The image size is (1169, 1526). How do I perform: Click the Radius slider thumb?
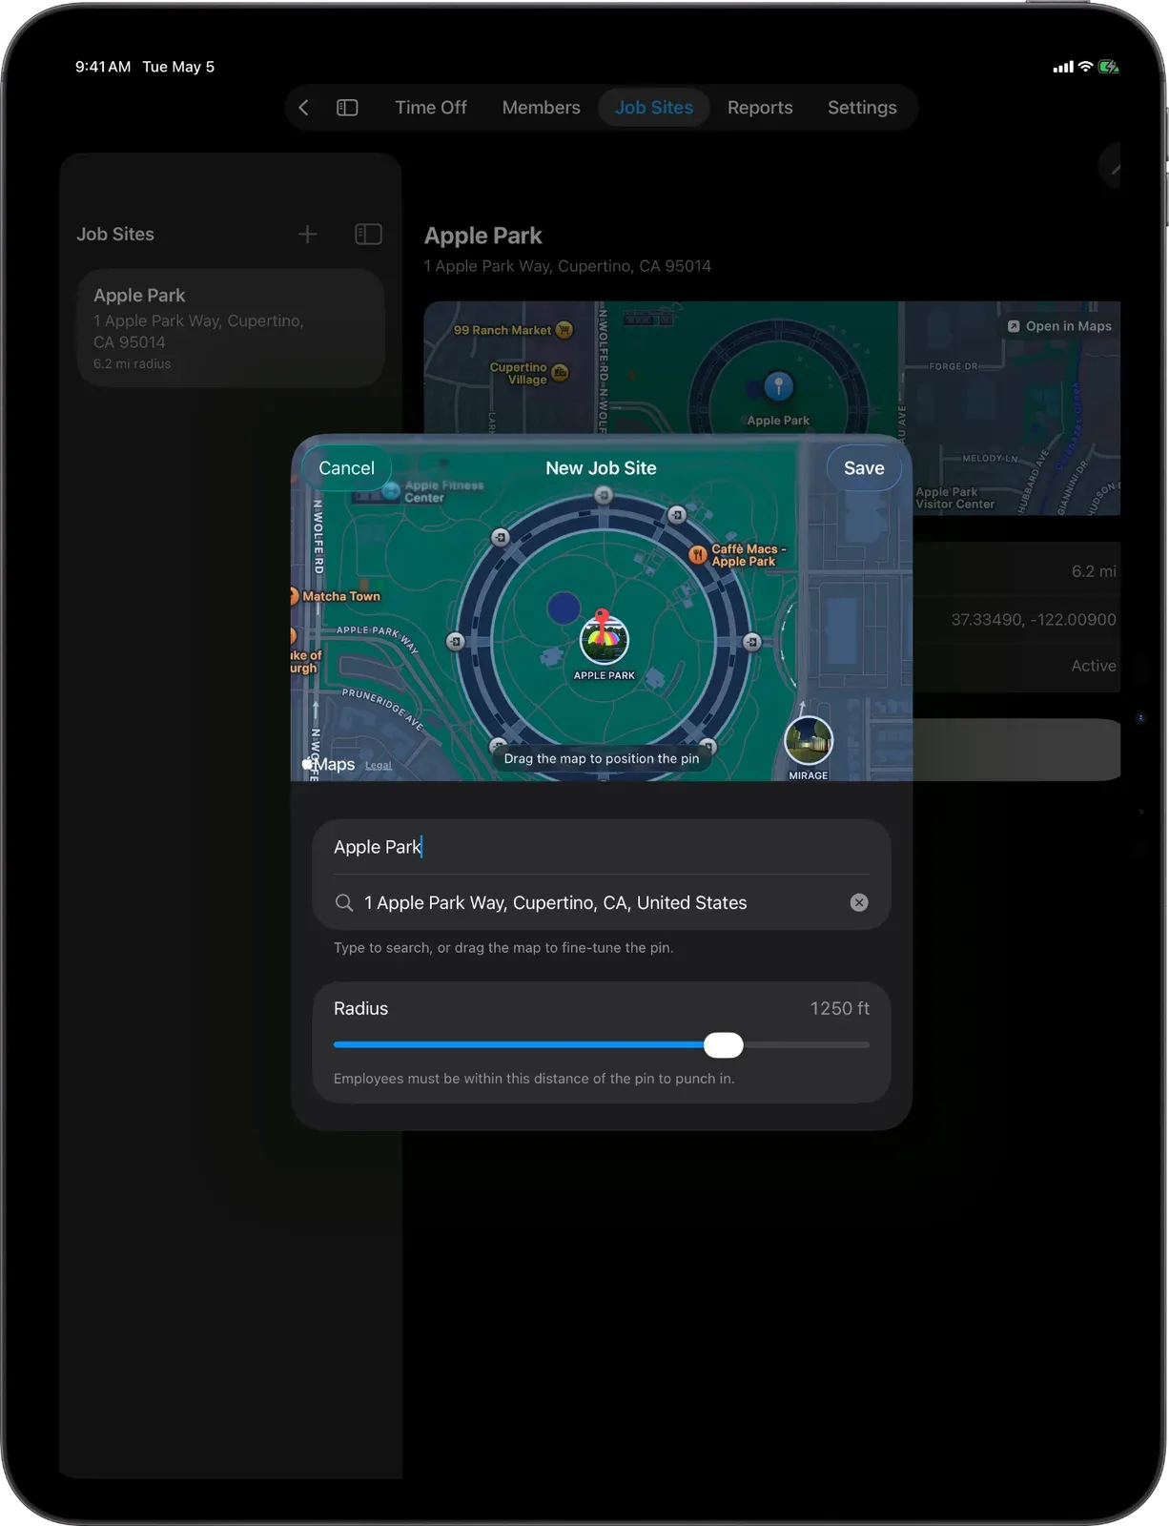724,1045
